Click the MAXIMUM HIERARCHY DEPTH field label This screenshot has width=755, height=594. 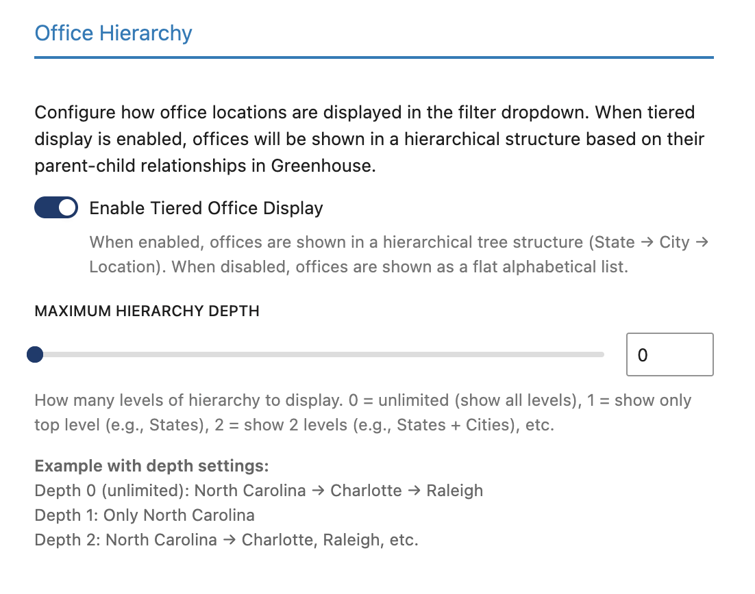(x=147, y=311)
